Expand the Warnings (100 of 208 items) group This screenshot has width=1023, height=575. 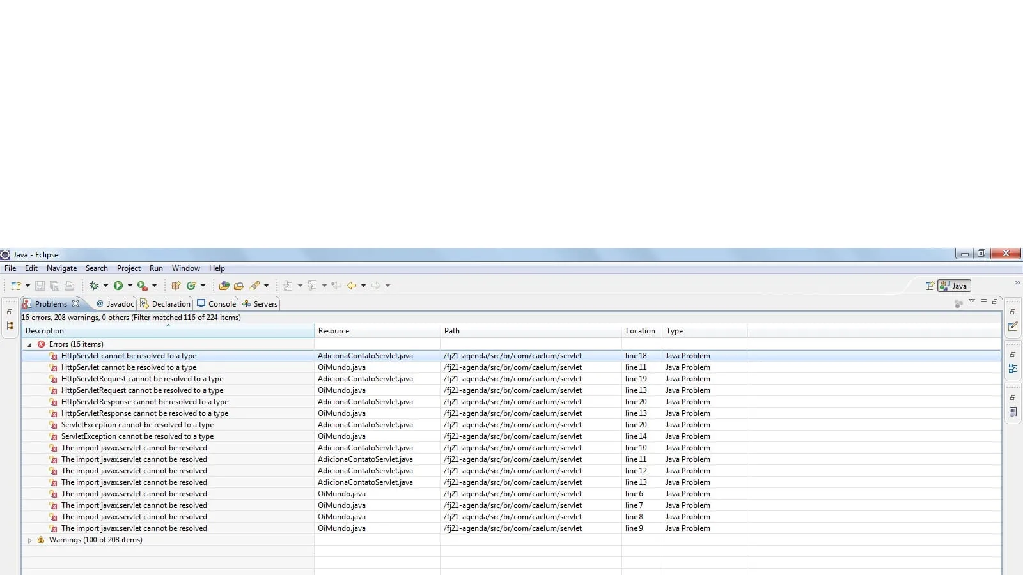click(29, 540)
